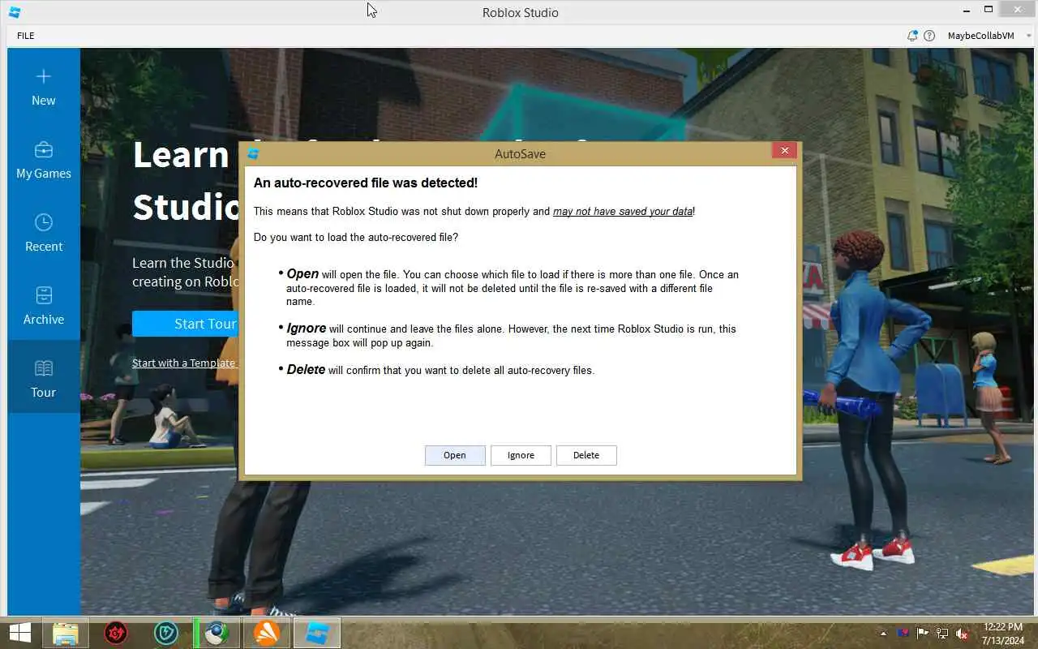Click the muted volume speaker icon
1038x649 pixels.
(x=962, y=633)
